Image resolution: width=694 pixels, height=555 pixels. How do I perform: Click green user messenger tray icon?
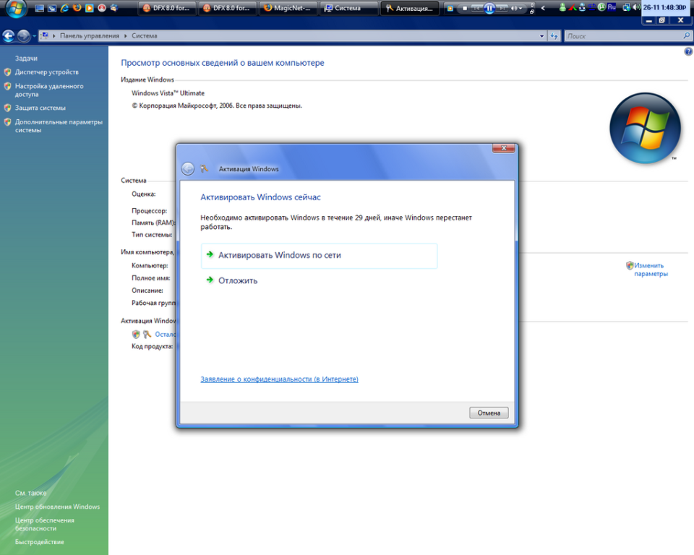[562, 7]
